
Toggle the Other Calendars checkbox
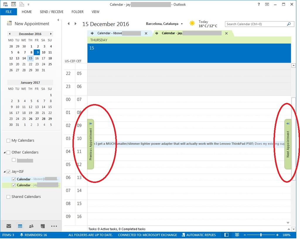coord(8,152)
